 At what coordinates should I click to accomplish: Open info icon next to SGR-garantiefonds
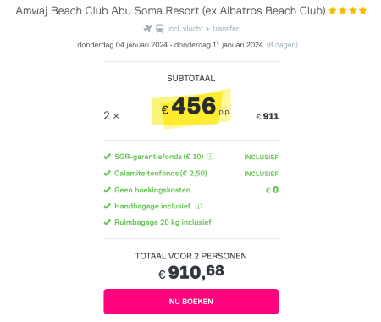pos(210,157)
